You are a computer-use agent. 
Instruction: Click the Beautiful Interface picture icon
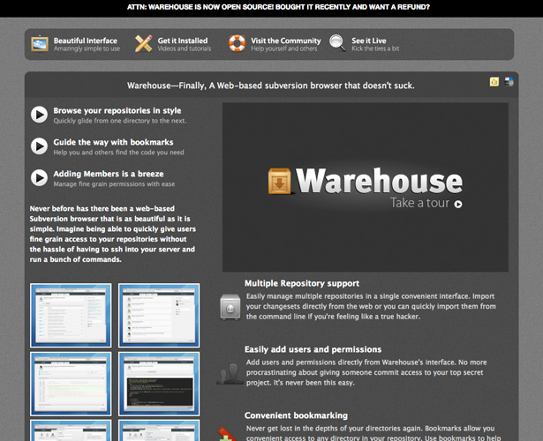click(40, 44)
